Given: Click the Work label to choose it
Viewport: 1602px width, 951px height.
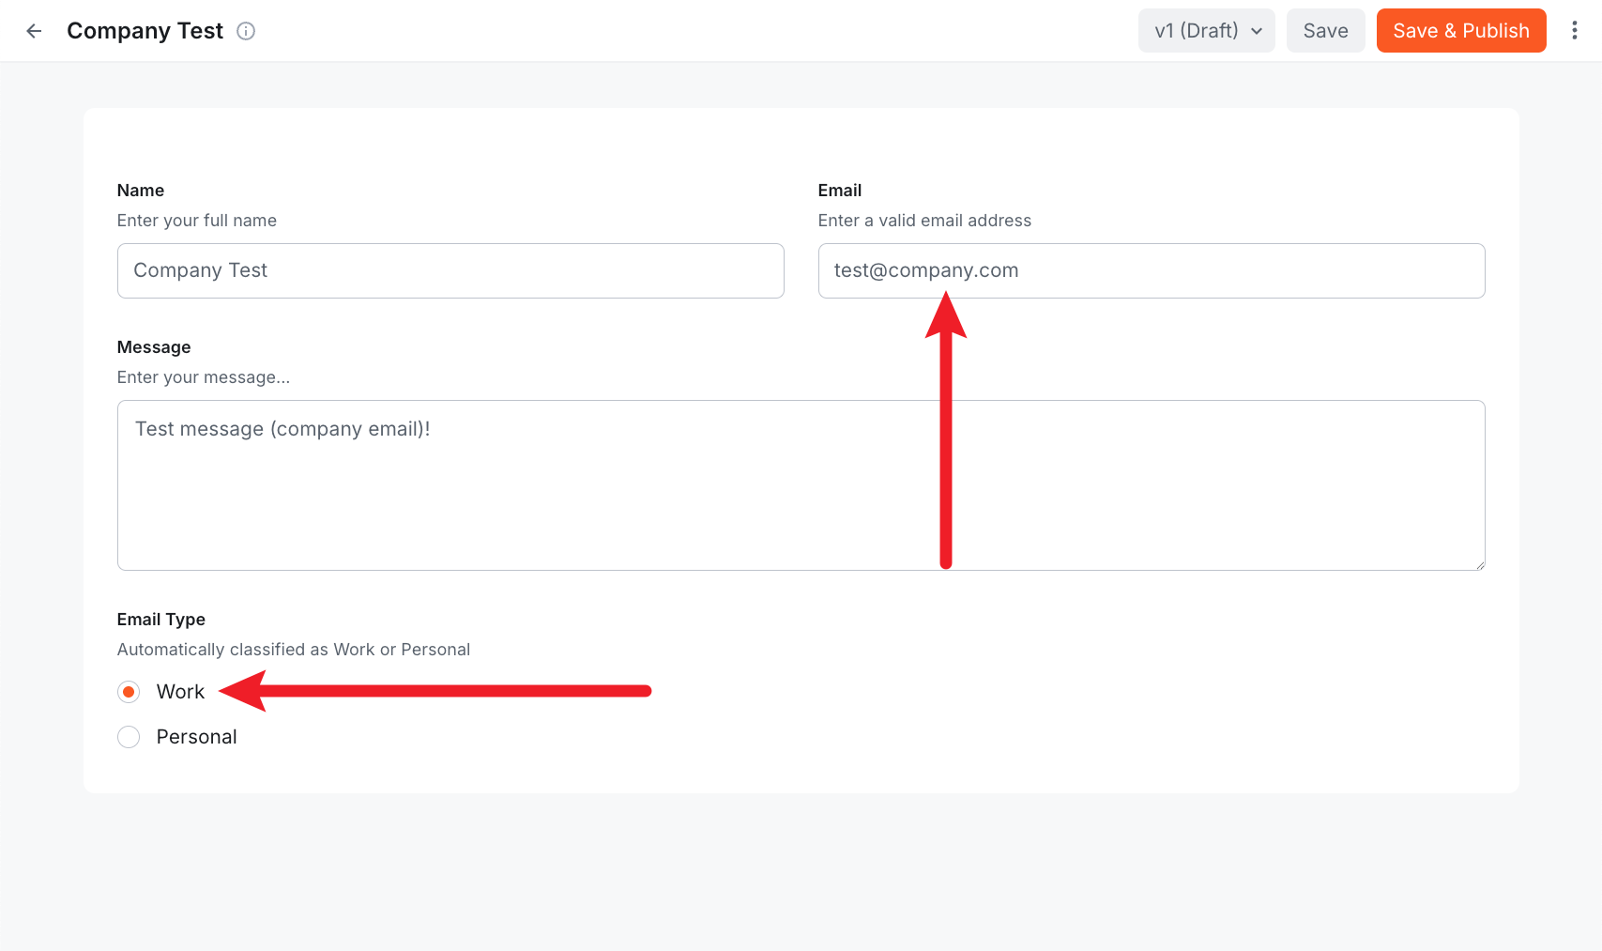Looking at the screenshot, I should [181, 691].
